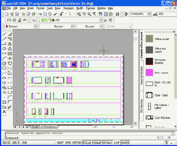Click the Move tool icon

10,58
